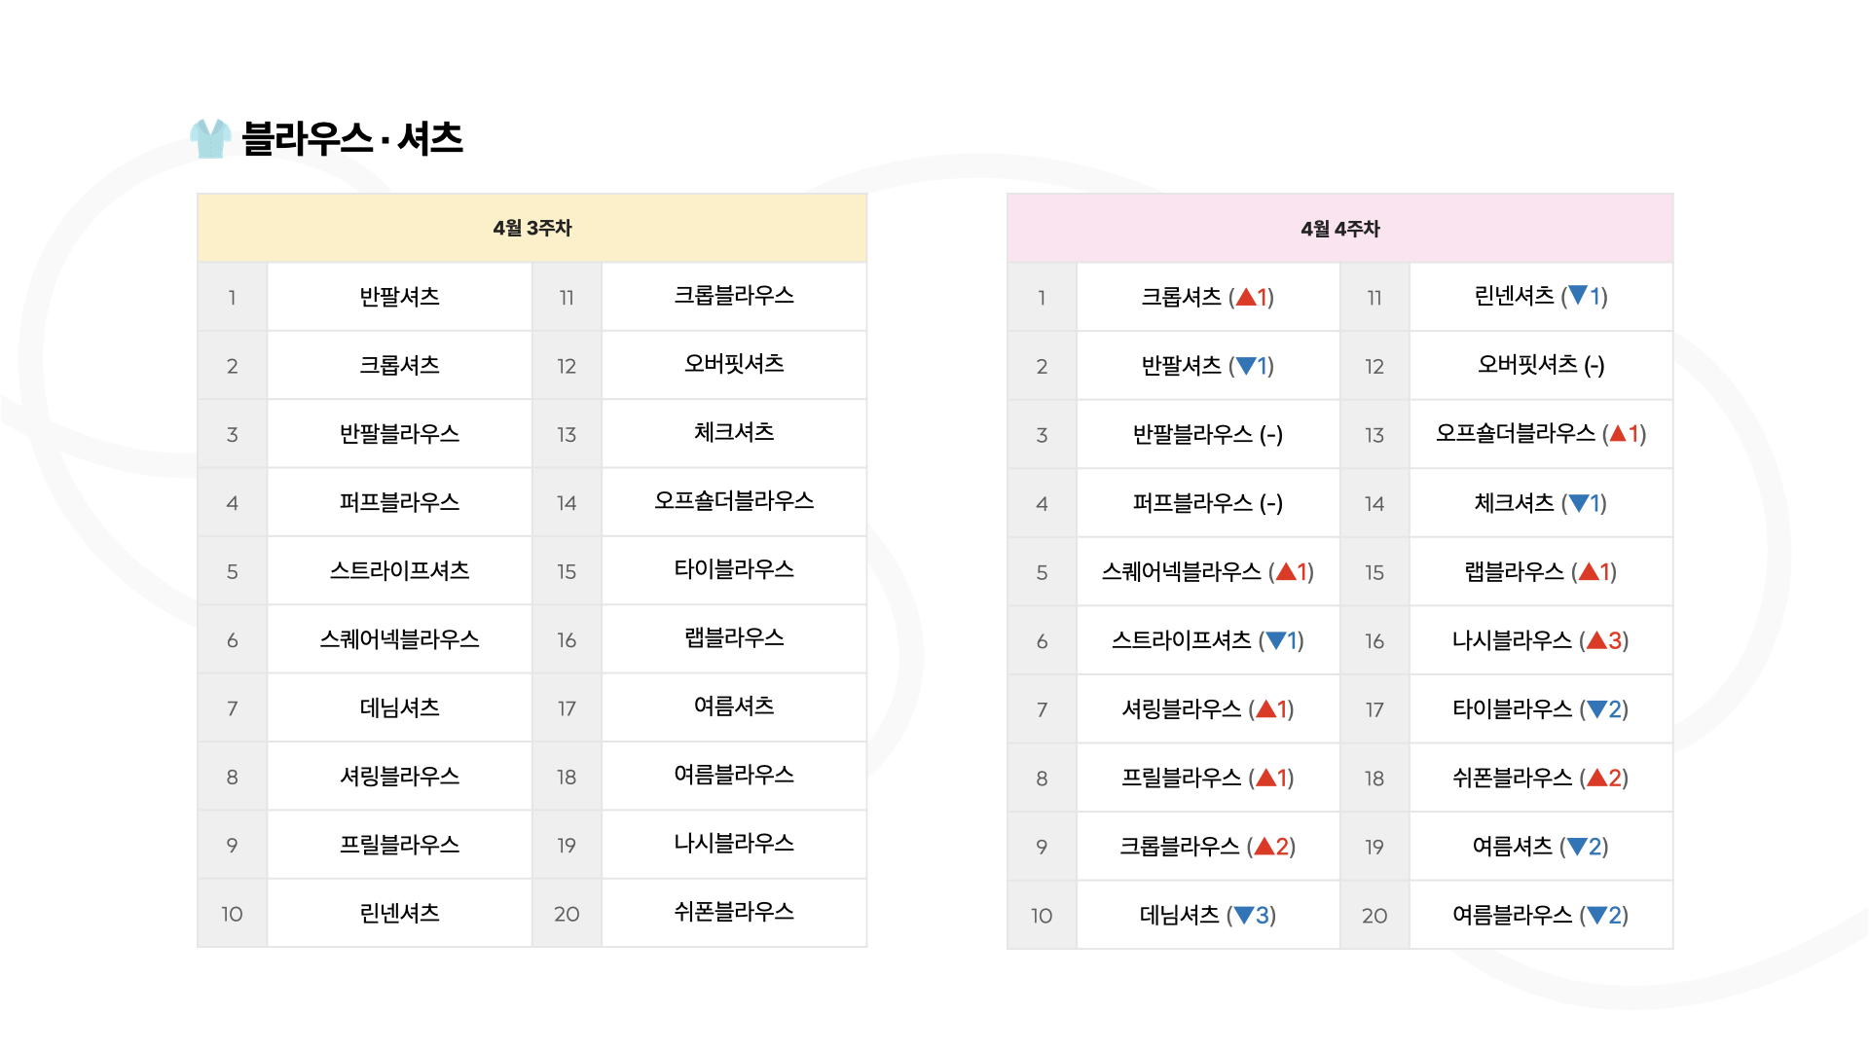Select 데님셔츠 (▼3) in the 4주차 table
This screenshot has width=1869, height=1051.
click(1208, 916)
